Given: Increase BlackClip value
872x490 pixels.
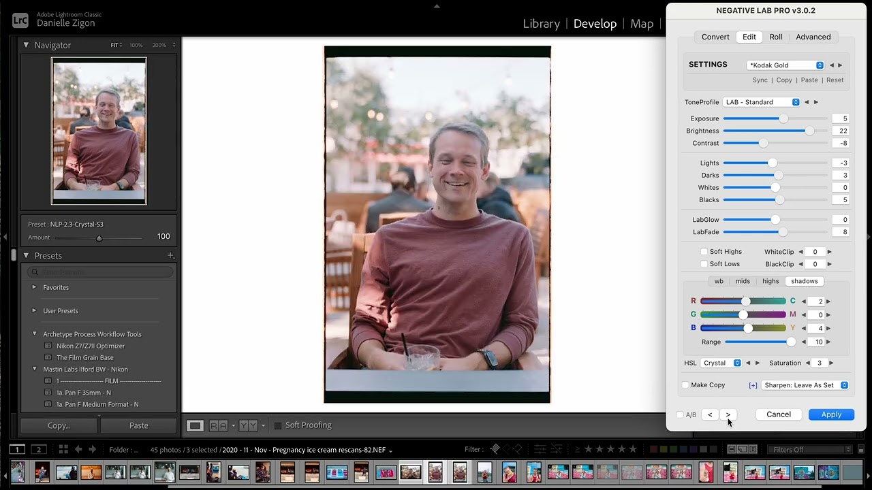Looking at the screenshot, I should [x=829, y=264].
